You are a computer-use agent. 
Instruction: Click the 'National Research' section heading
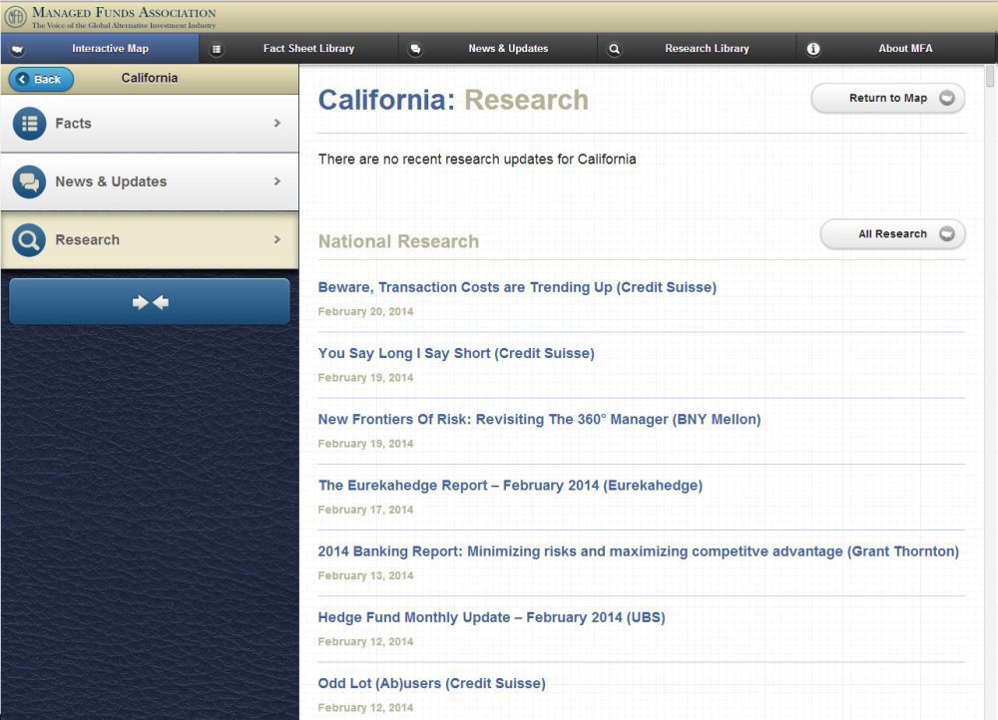(398, 241)
